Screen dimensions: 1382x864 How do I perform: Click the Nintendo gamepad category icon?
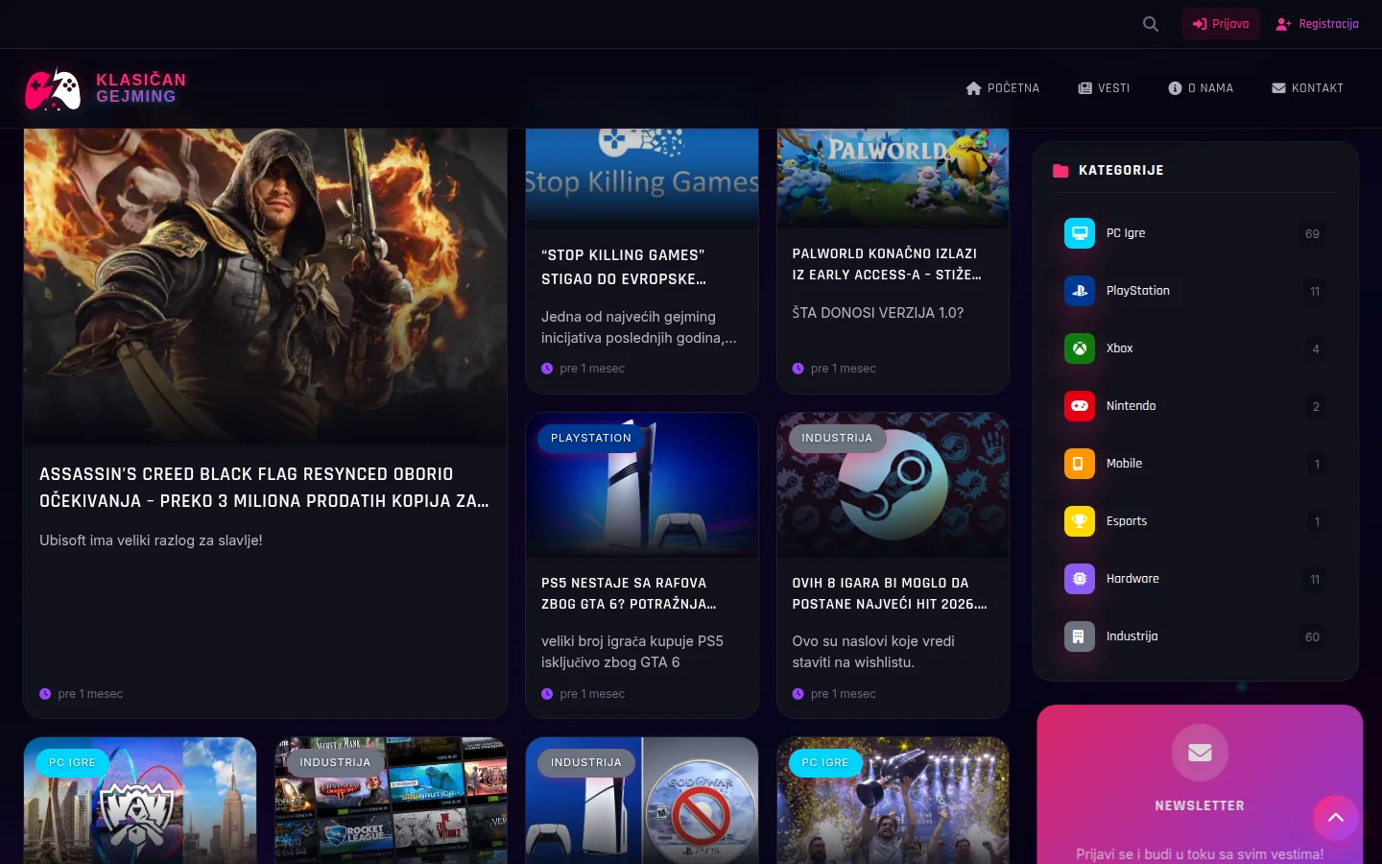(1080, 406)
